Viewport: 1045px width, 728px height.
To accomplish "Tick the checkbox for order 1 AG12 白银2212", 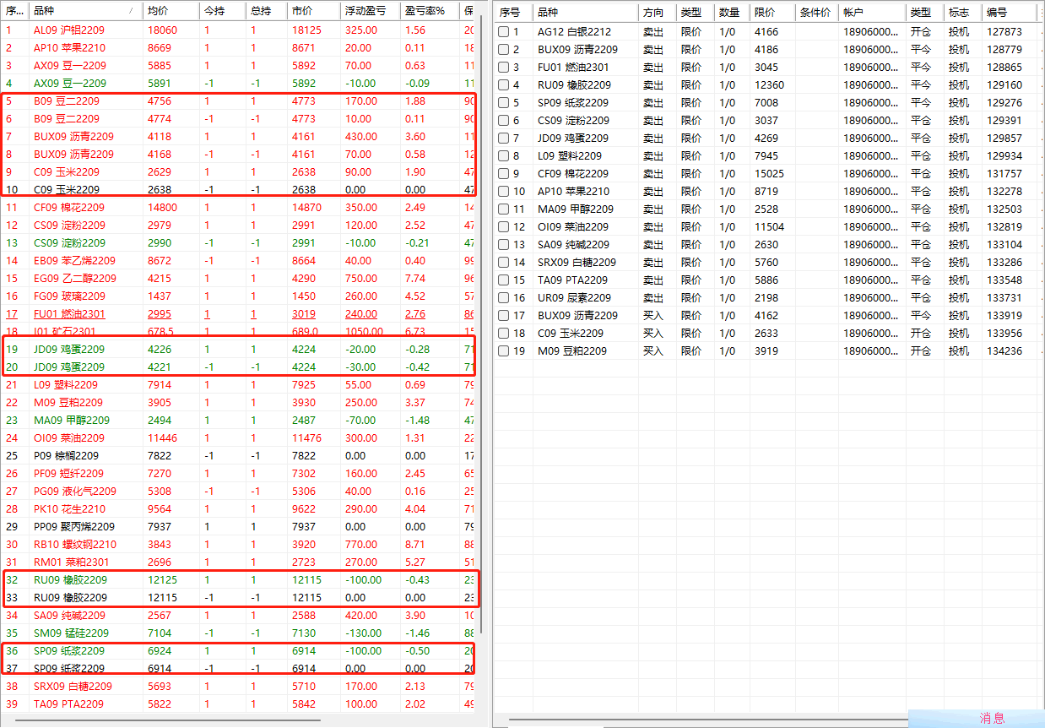I will (503, 32).
